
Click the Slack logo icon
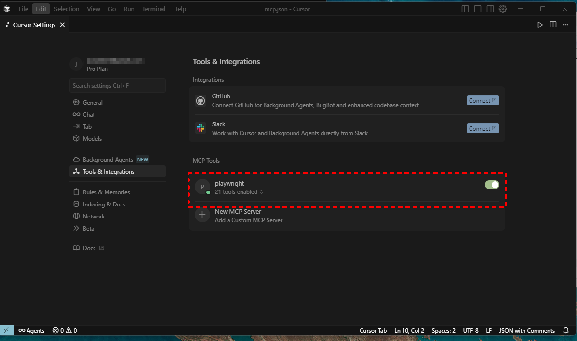(x=201, y=128)
